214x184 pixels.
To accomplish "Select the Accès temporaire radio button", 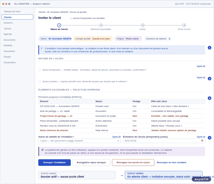I will point(40,70).
